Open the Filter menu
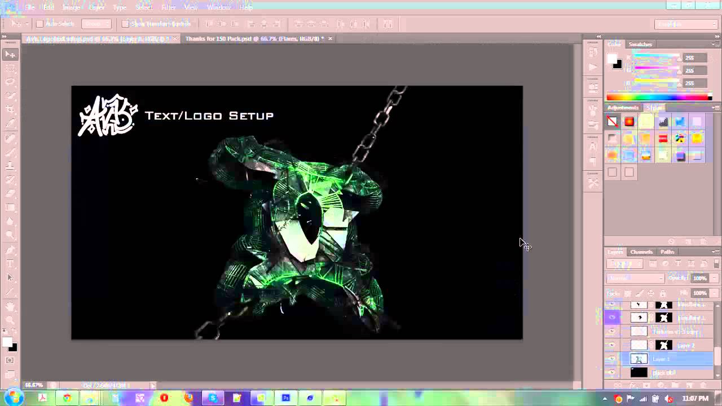Image resolution: width=722 pixels, height=406 pixels. coord(168,7)
